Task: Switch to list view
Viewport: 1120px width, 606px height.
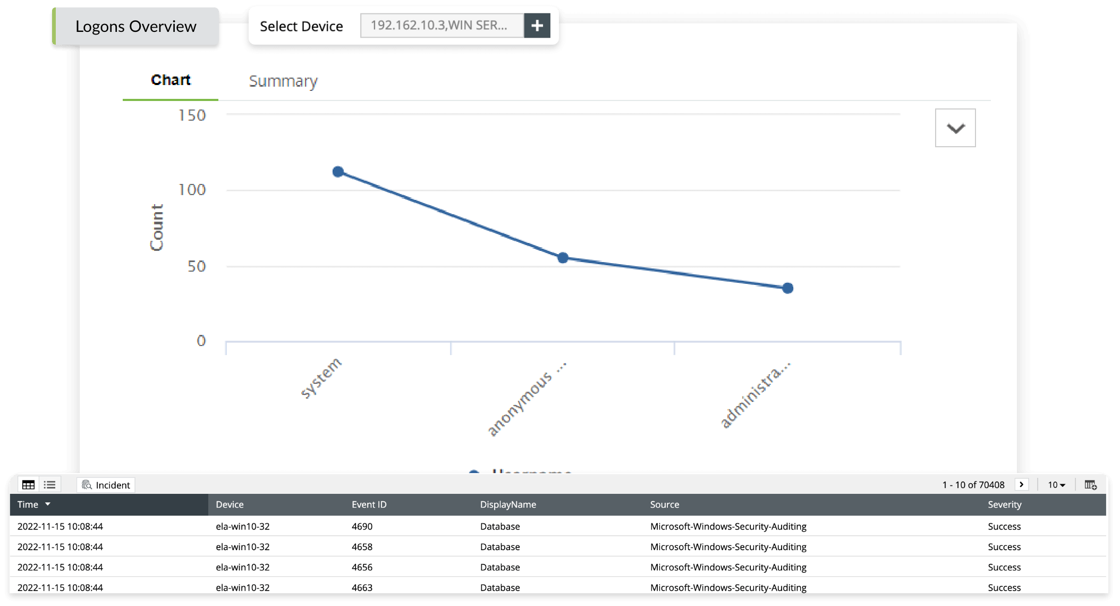Action: [50, 485]
